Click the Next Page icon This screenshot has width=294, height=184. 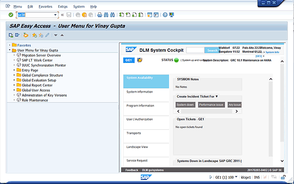(x=134, y=15)
